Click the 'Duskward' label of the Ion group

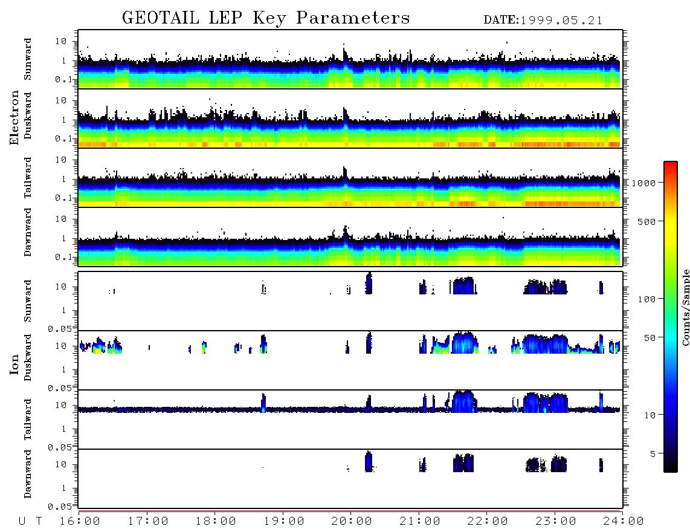[28, 357]
